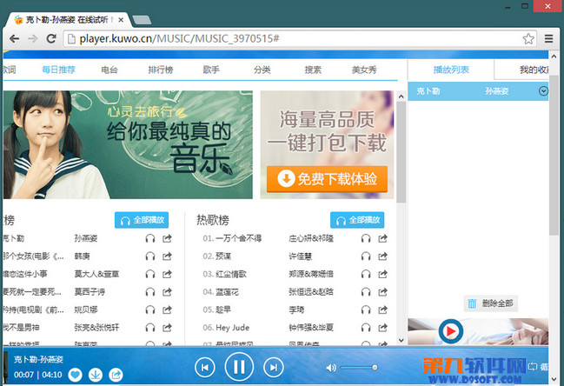Click 全部播放 button for 热歌榜

[356, 220]
